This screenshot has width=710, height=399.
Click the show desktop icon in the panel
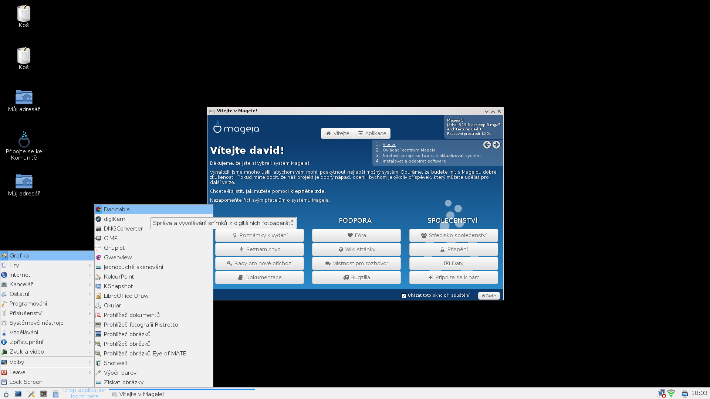click(18, 394)
